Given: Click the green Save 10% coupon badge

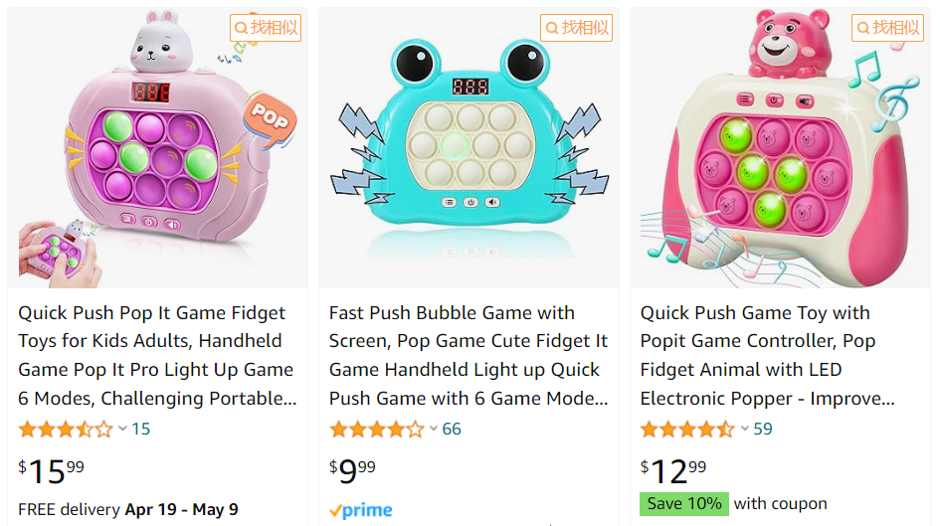Looking at the screenshot, I should [684, 504].
